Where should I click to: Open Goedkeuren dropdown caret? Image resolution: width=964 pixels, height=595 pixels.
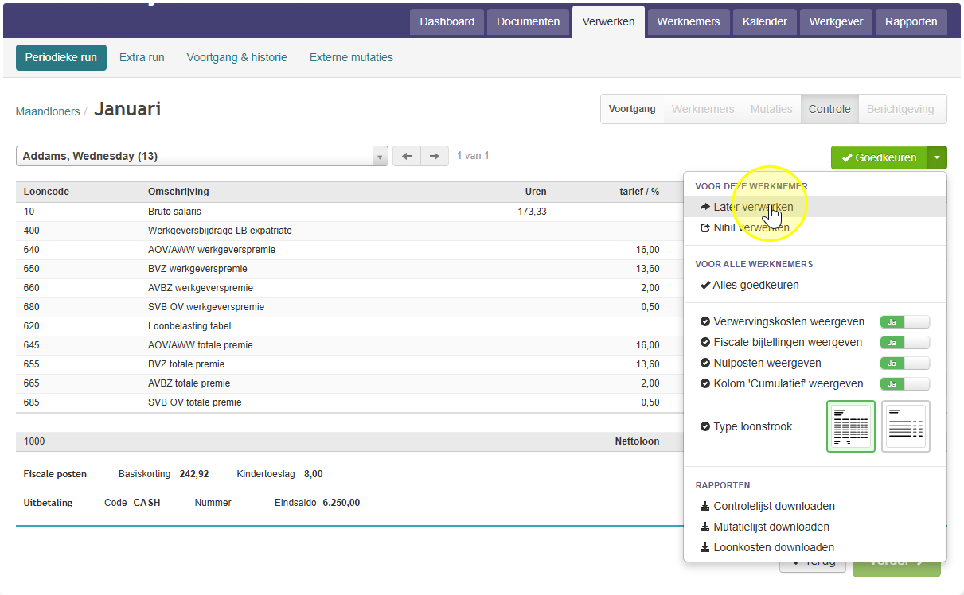point(937,157)
